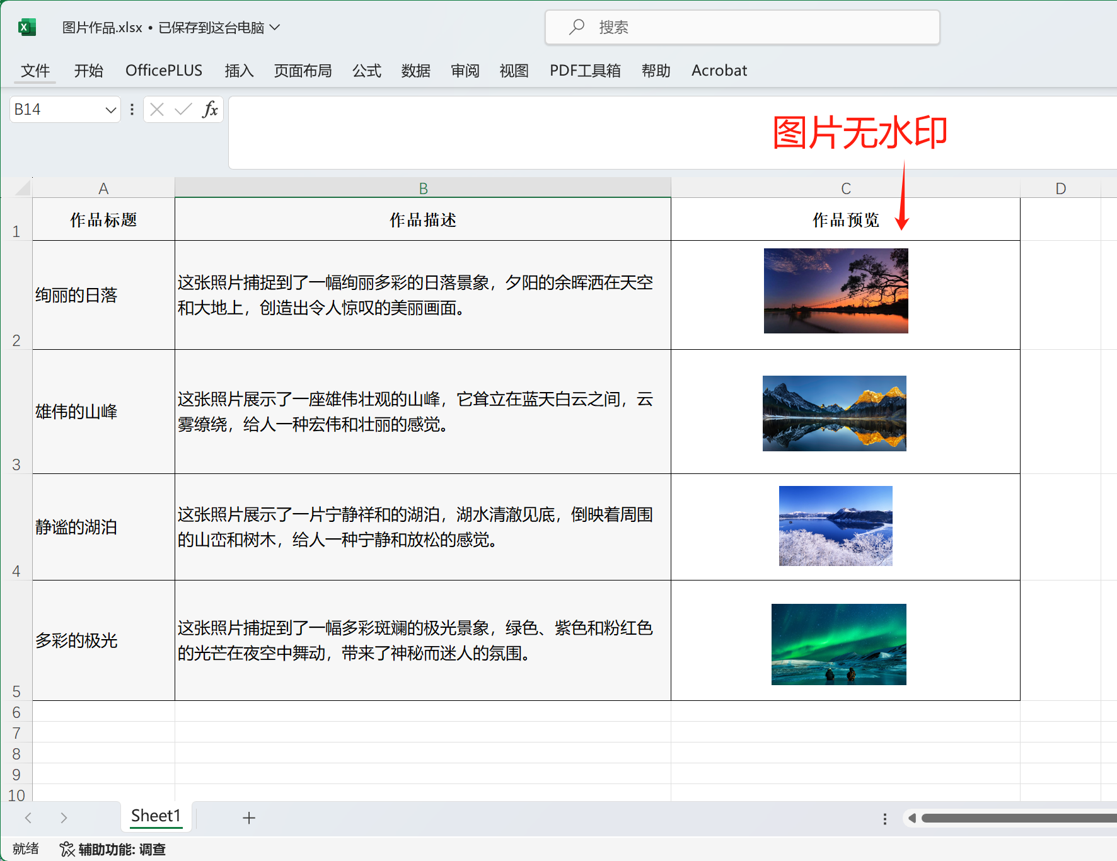Switch to the 插入 ribbon tab

[238, 71]
